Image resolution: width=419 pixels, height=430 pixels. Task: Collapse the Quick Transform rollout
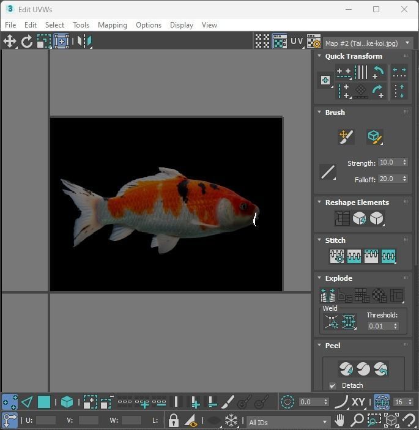click(x=319, y=56)
